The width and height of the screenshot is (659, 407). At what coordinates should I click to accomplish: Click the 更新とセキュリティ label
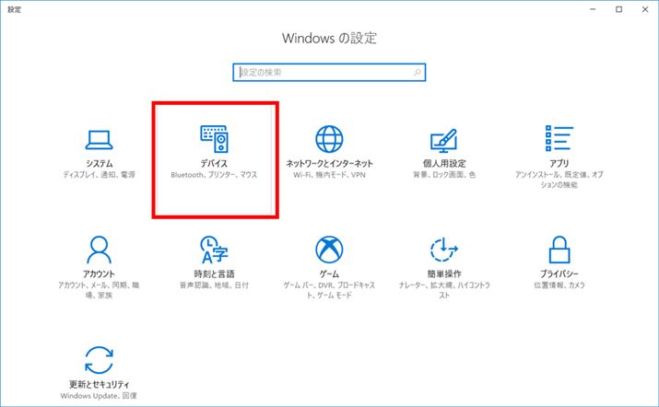(x=100, y=384)
